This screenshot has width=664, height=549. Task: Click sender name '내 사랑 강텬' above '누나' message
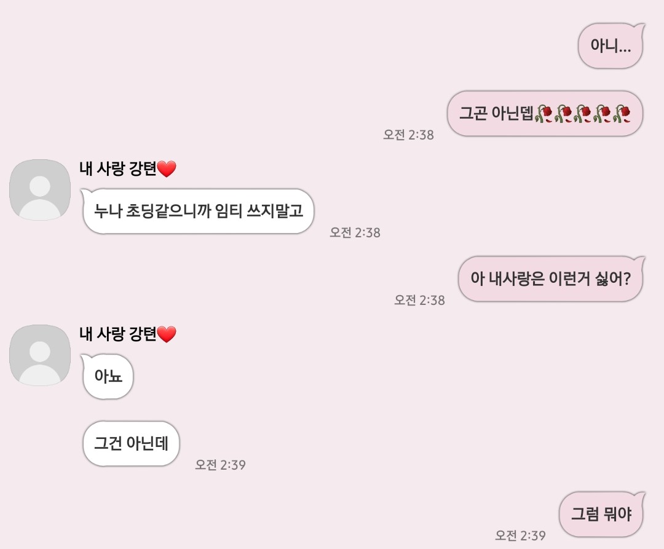118,168
